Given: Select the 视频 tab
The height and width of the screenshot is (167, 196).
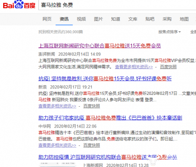Looking at the screenshot, I should (81, 19).
